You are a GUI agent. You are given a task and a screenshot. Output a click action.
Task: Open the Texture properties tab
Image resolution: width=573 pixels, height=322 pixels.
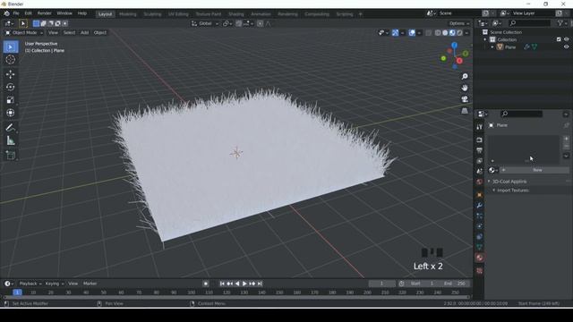click(480, 271)
